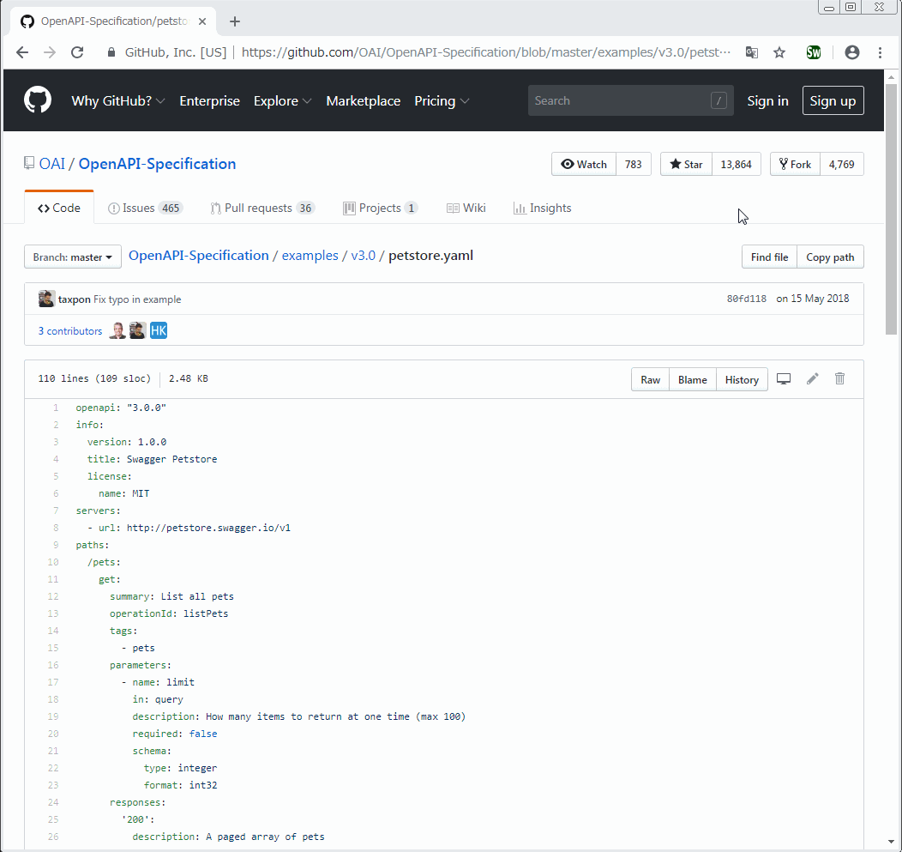Open taxpon user link
Image resolution: width=902 pixels, height=852 pixels.
(75, 299)
